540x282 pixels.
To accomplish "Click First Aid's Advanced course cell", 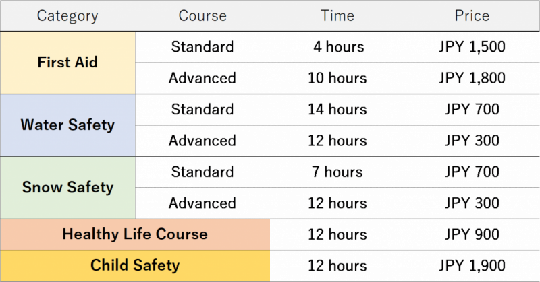I will pos(202,78).
